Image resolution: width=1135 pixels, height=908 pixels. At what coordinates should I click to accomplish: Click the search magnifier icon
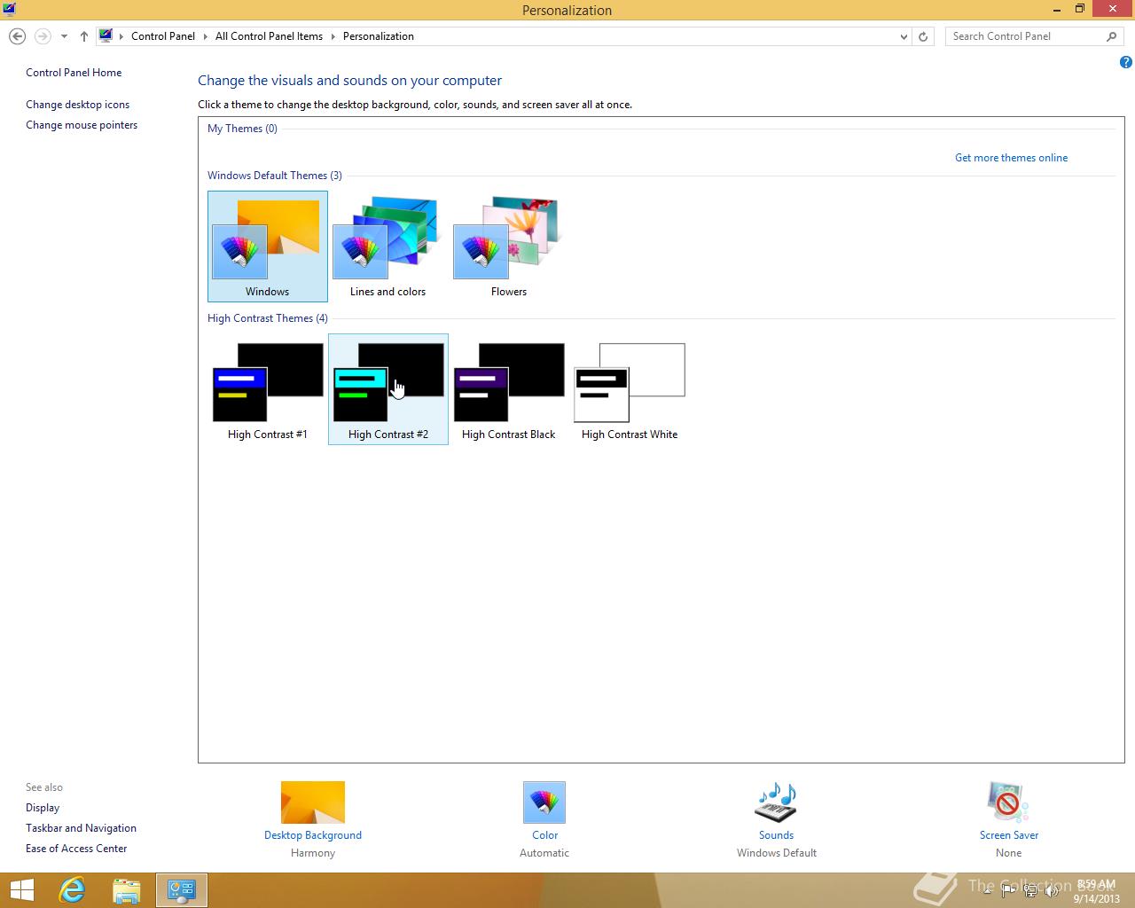click(1111, 36)
